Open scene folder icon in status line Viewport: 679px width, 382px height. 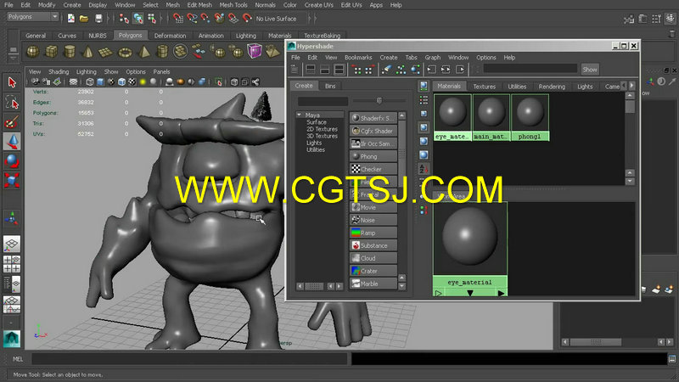84,18
